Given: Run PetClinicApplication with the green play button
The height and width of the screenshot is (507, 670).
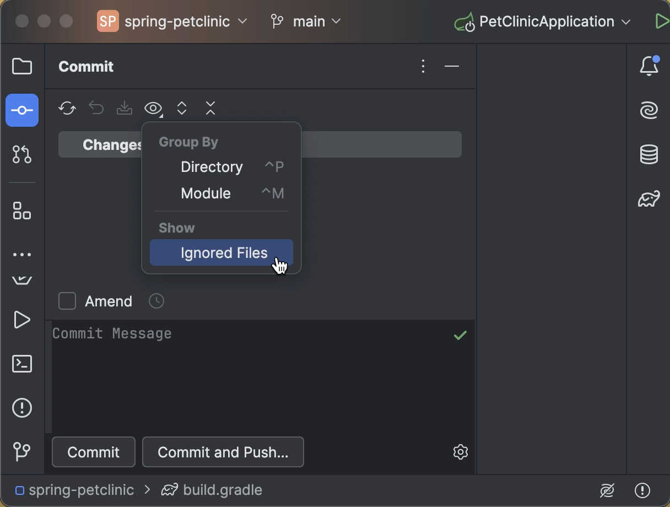Looking at the screenshot, I should point(662,21).
